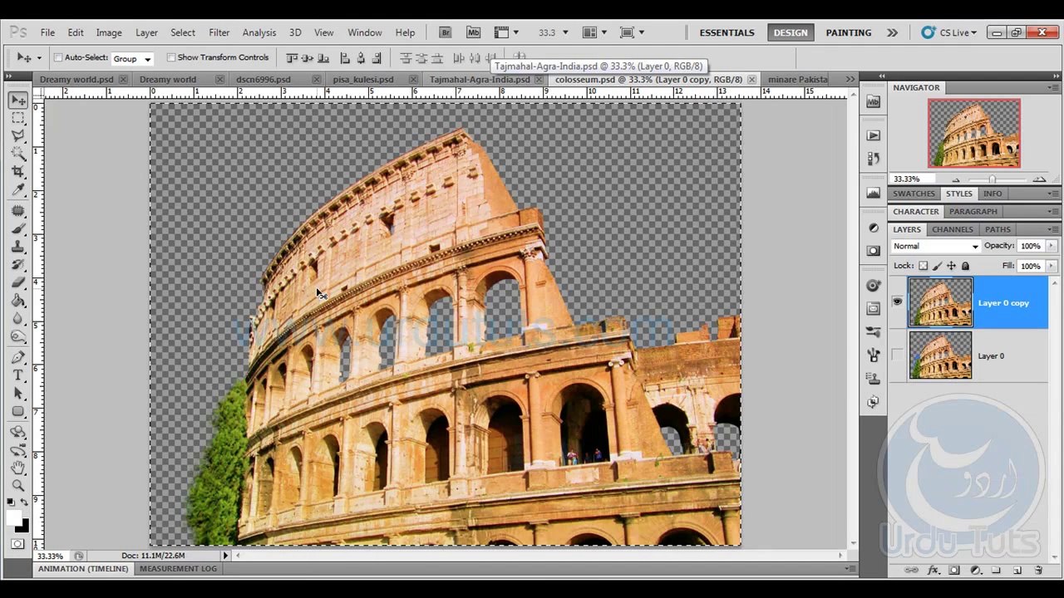Image resolution: width=1064 pixels, height=598 pixels.
Task: Select the Clone Stamp tool
Action: [18, 247]
